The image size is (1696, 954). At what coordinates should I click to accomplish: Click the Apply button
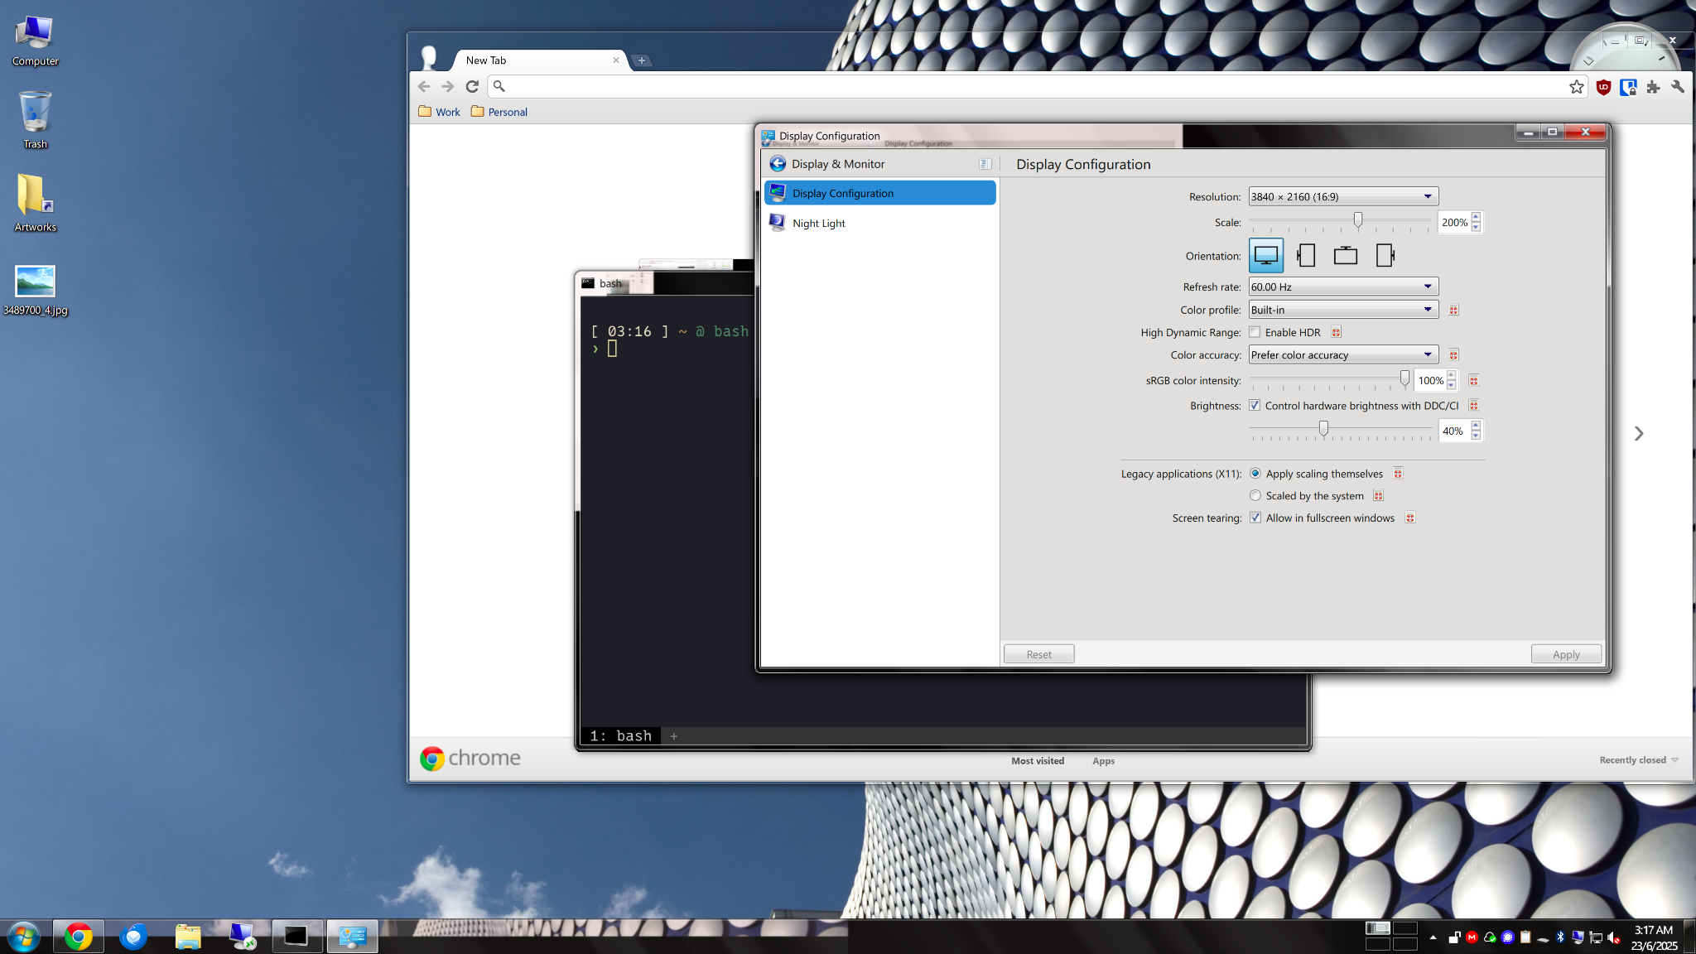tap(1565, 654)
